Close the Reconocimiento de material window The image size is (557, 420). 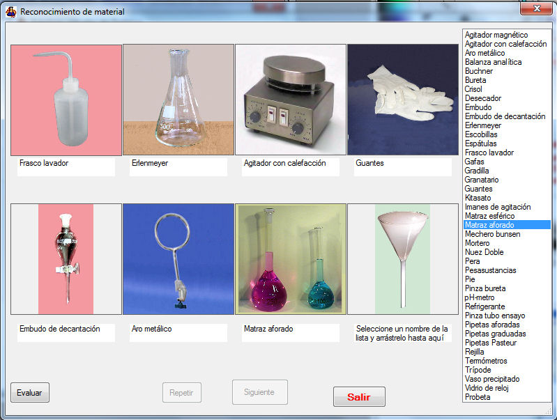click(x=536, y=10)
